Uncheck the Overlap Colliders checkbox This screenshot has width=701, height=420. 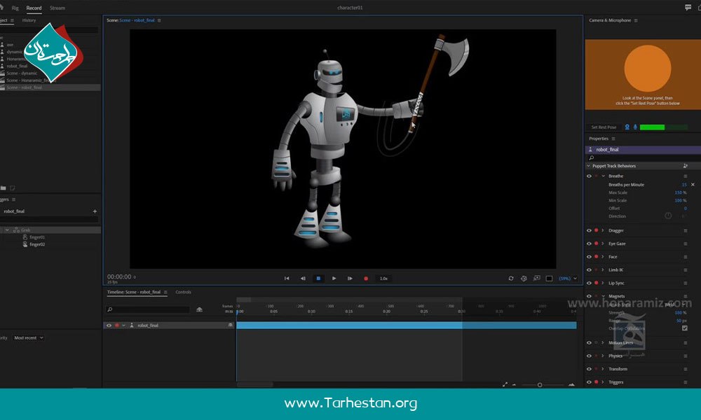pyautogui.click(x=684, y=328)
